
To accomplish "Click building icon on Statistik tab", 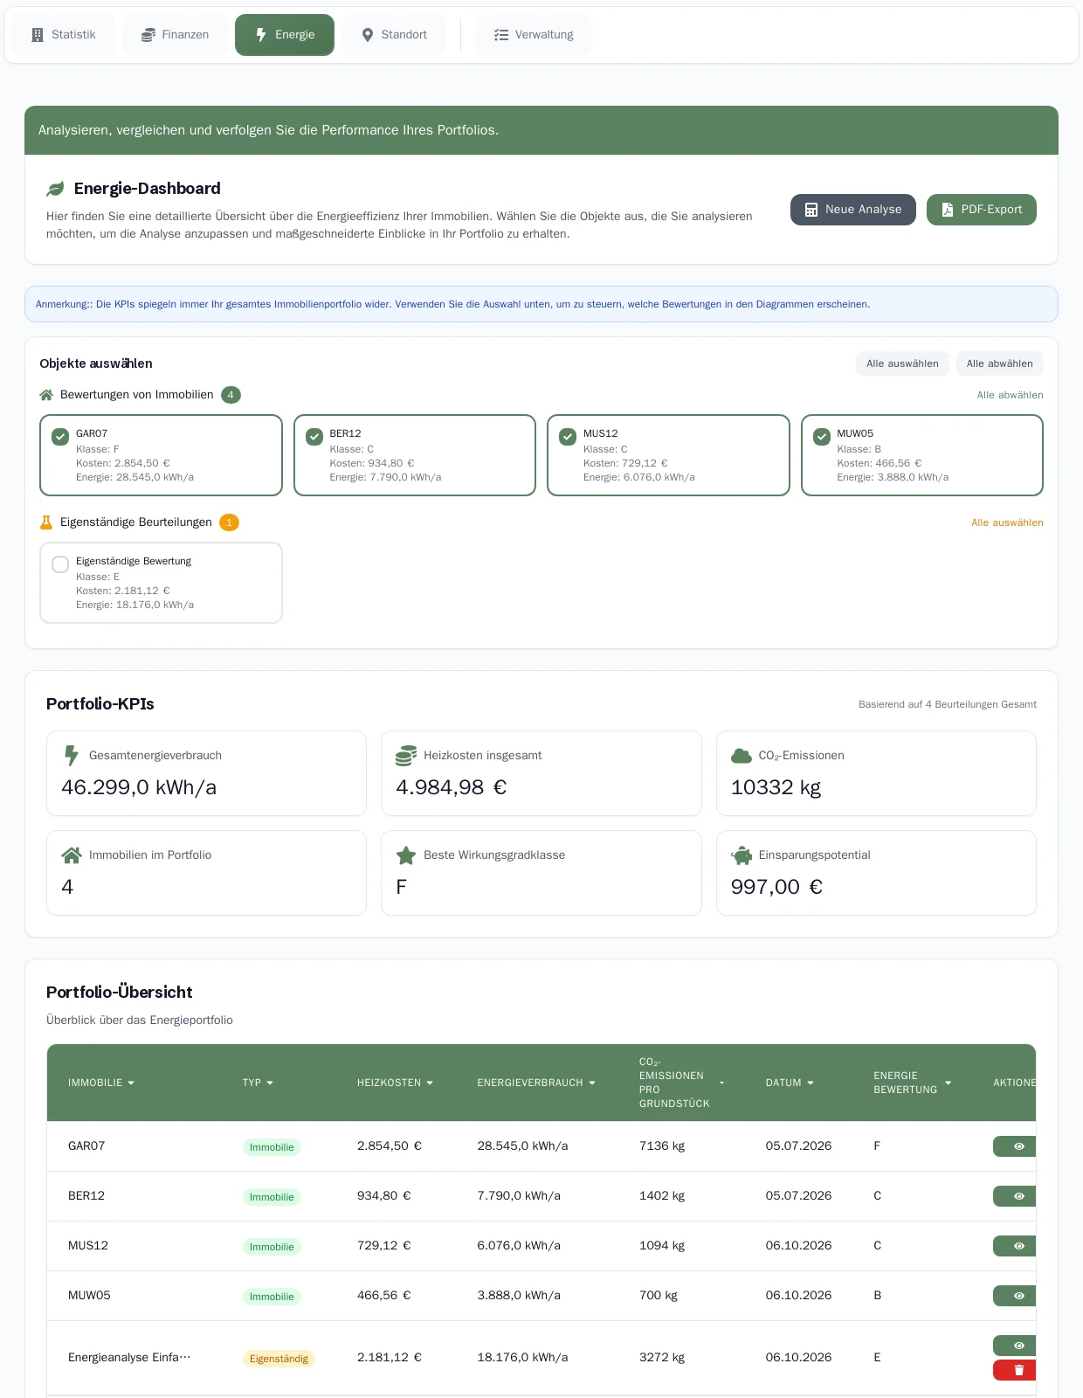I will [x=38, y=35].
